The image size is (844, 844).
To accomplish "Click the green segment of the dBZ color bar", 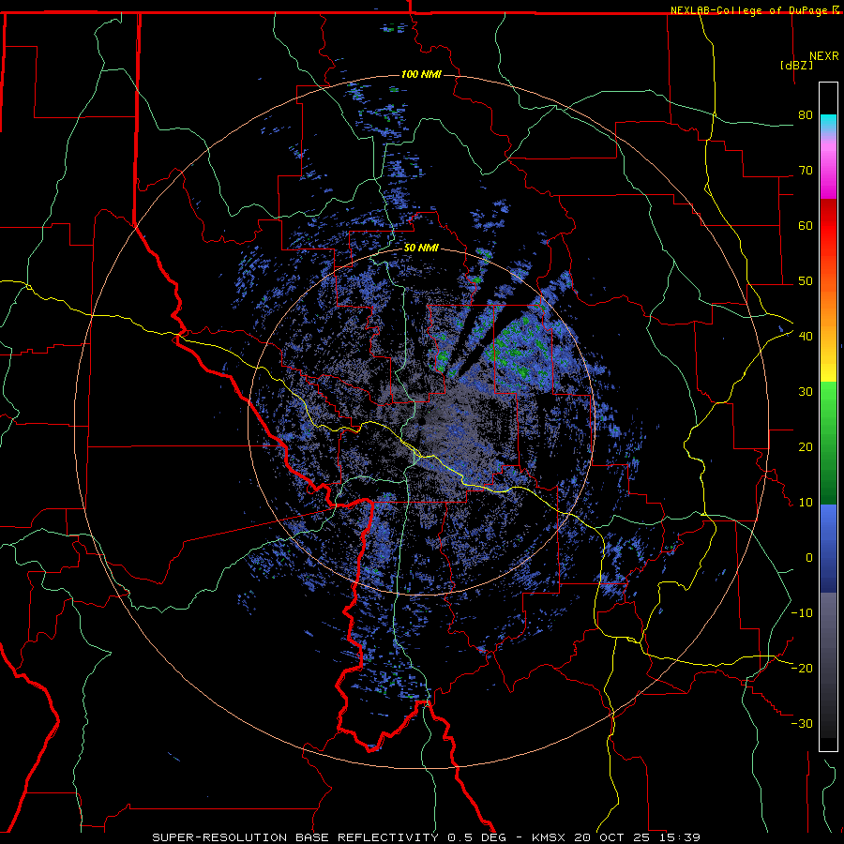I will coord(828,443).
